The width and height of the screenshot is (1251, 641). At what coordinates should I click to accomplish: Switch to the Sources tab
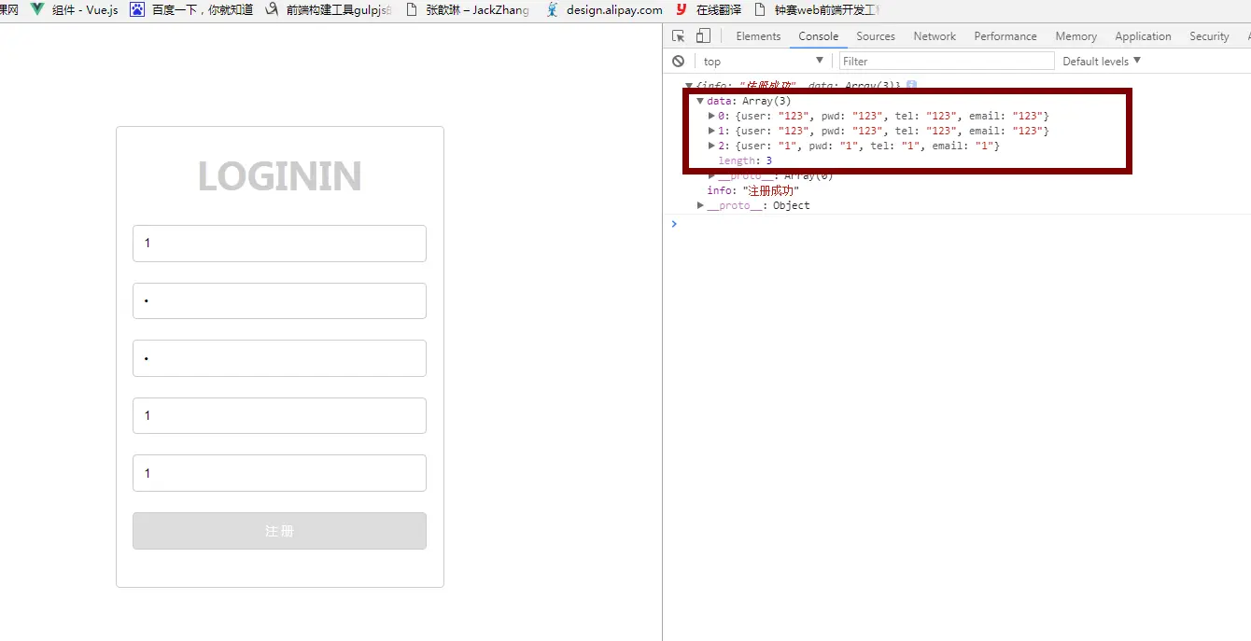[x=876, y=36]
